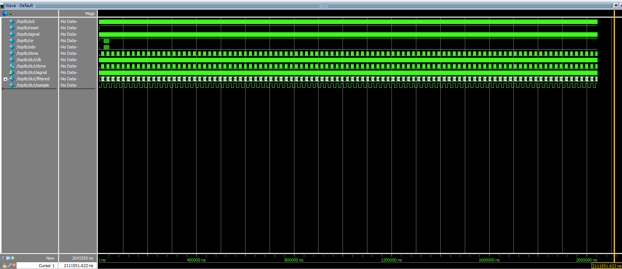Click the Msgs column header
The image size is (622, 269).
click(90, 14)
